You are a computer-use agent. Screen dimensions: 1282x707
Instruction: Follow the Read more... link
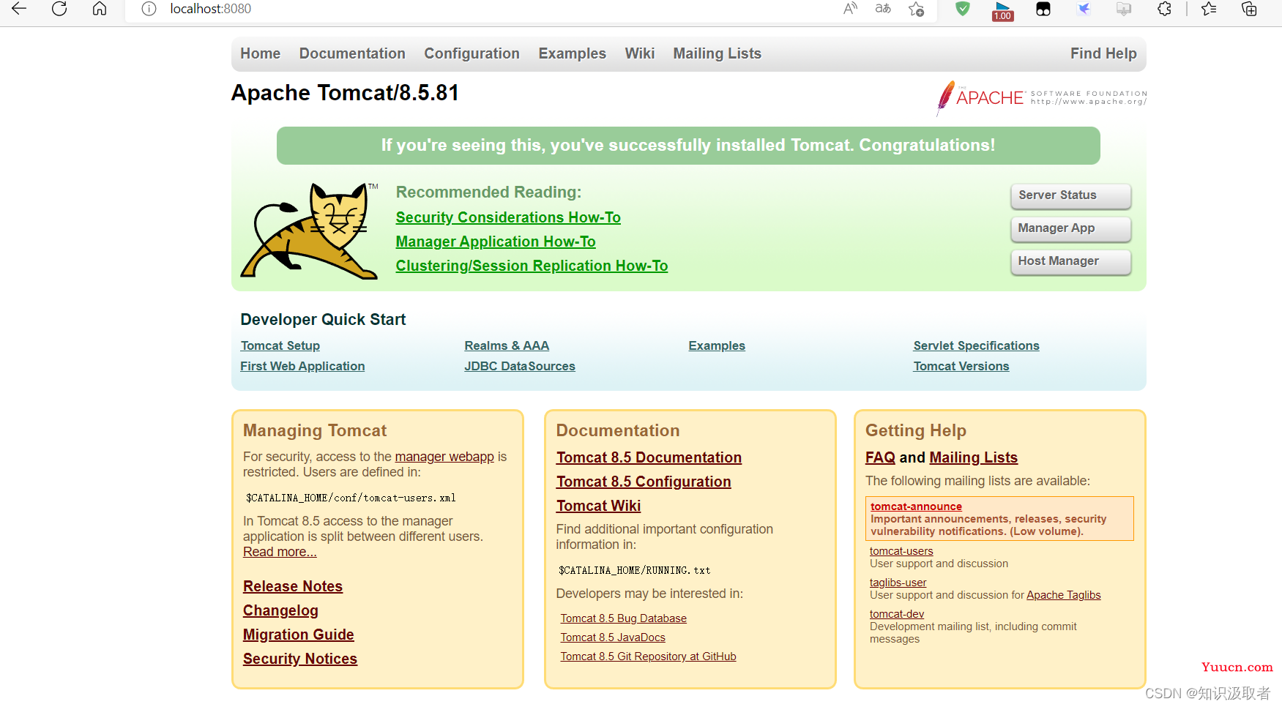(280, 552)
